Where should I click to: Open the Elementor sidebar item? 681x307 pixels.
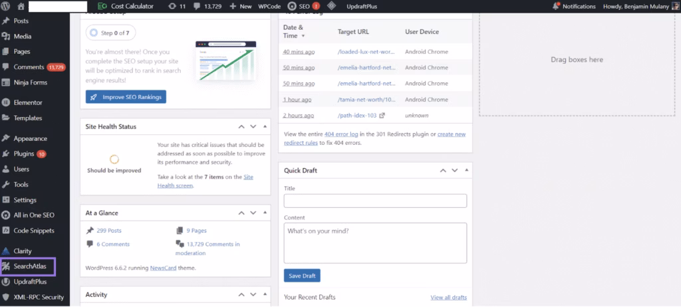(x=27, y=103)
